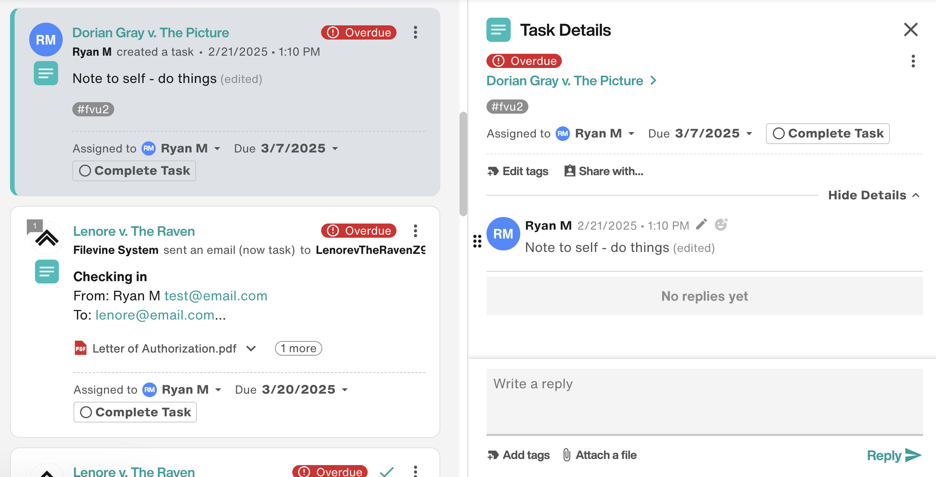Click the send arrow icon next to Reply
Image resolution: width=936 pixels, height=477 pixels.
click(914, 455)
